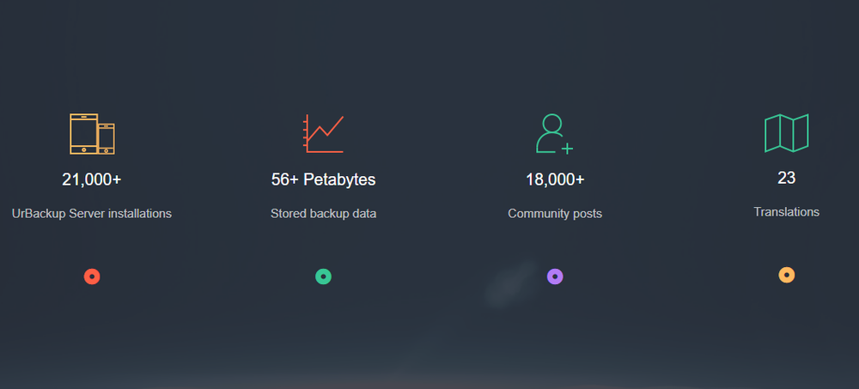
Task: Click the 56+ Petabytes heading
Action: (x=323, y=179)
